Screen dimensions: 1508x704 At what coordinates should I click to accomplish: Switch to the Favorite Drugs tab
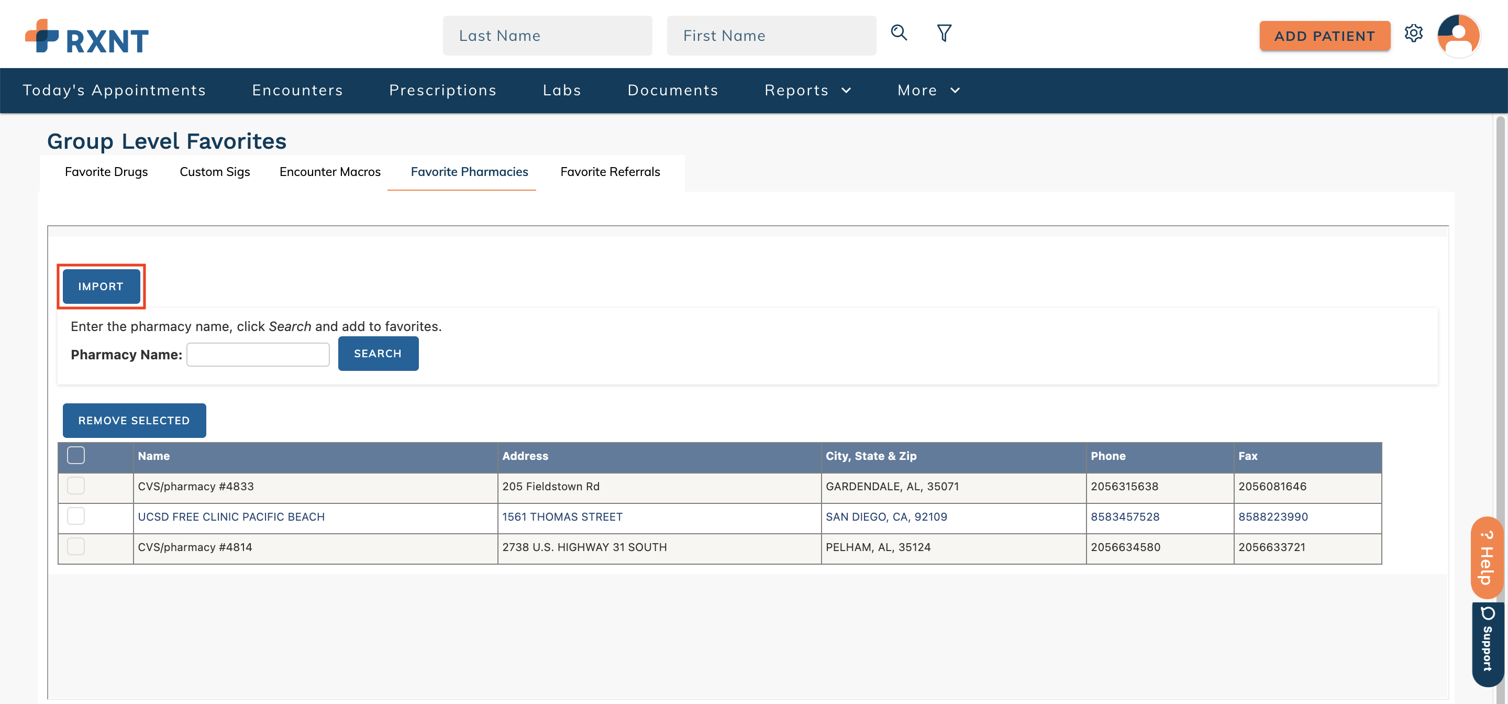[x=106, y=172]
